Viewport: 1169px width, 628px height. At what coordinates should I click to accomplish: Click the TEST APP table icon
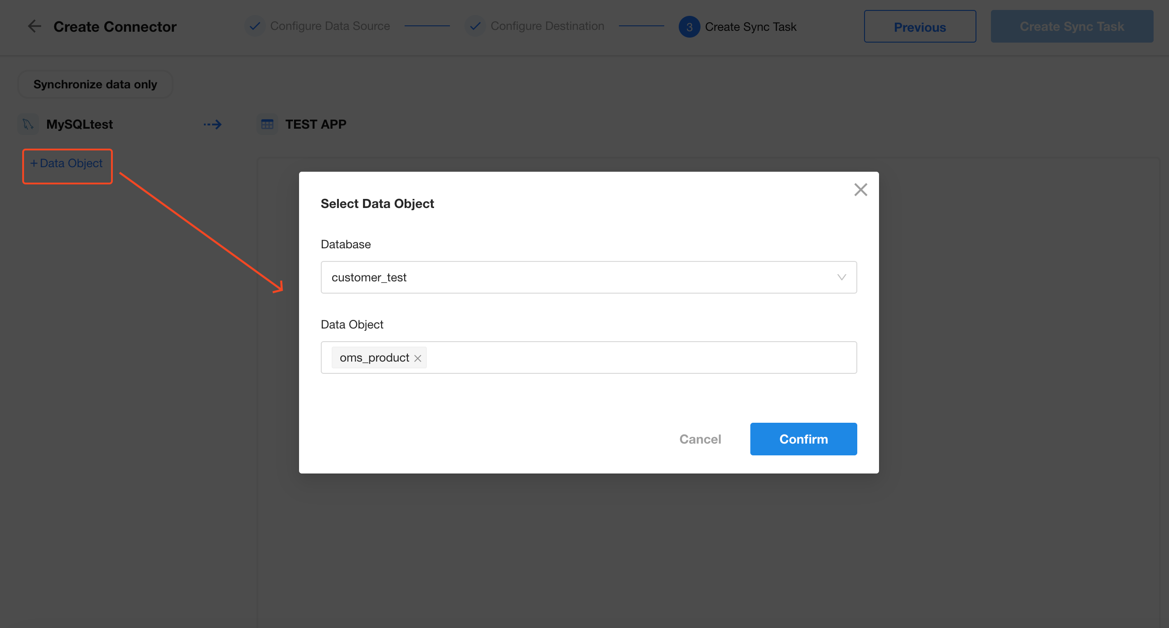tap(267, 124)
